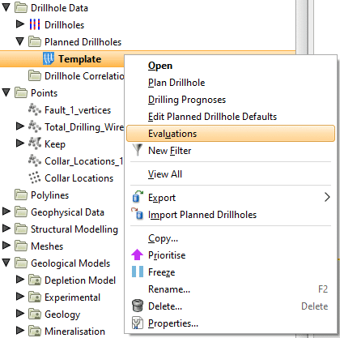Collapse the Drillhole Data folder
This screenshot has width=340, height=338.
[6, 7]
